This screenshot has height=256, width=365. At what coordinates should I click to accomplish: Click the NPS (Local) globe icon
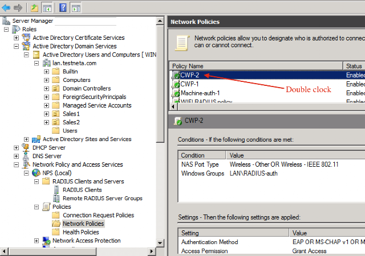[36, 173]
